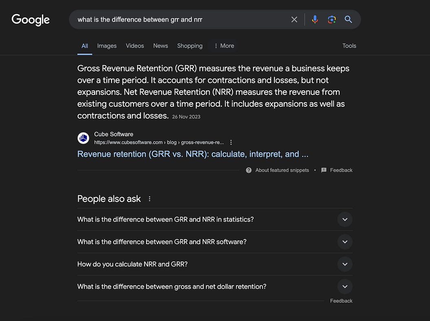Open the Tools options
Viewport: 430px width, 321px height.
[x=349, y=46]
